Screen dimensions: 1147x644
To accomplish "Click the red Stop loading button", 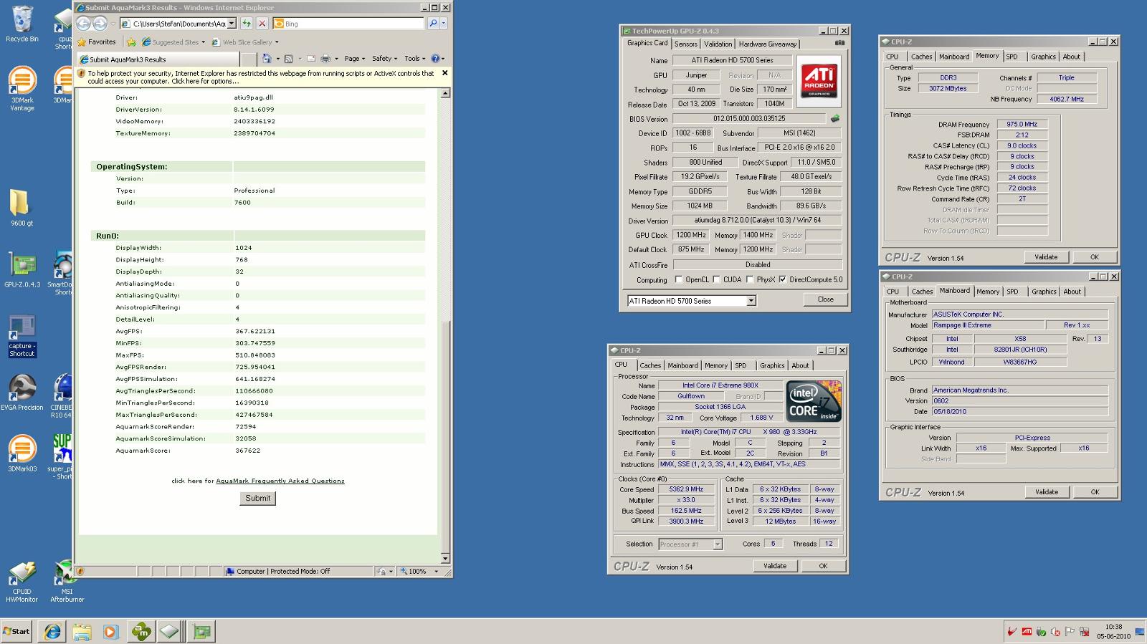I will click(262, 24).
